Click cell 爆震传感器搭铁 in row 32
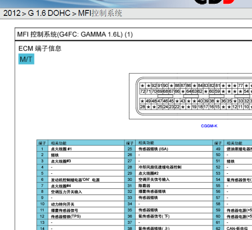This screenshot has height=230, width=252. coord(174,192)
